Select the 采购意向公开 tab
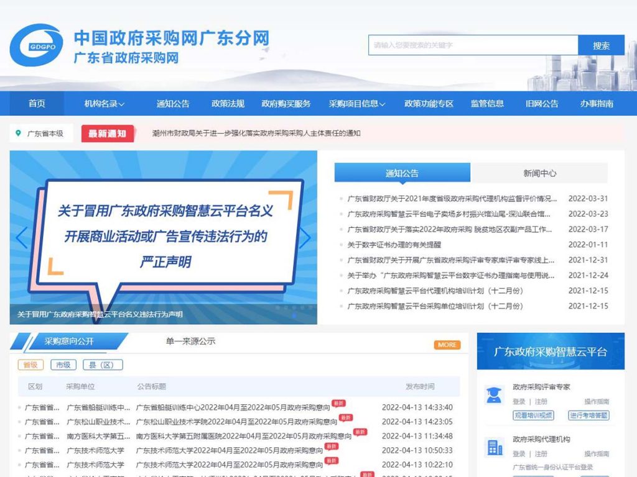The height and width of the screenshot is (477, 637). tap(69, 342)
